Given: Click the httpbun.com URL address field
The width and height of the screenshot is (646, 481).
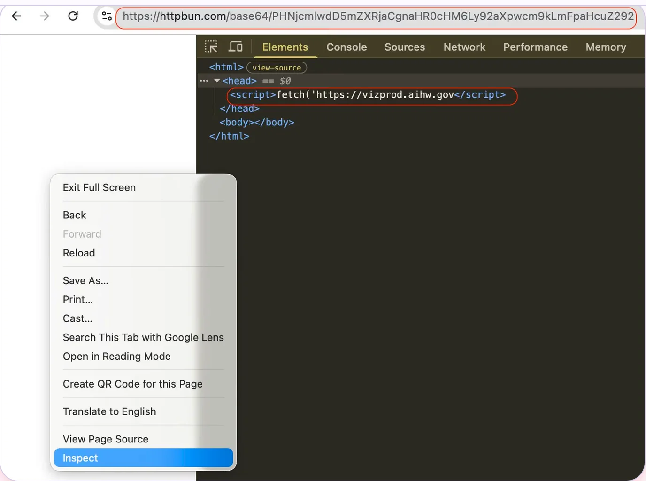Looking at the screenshot, I should pyautogui.click(x=378, y=16).
